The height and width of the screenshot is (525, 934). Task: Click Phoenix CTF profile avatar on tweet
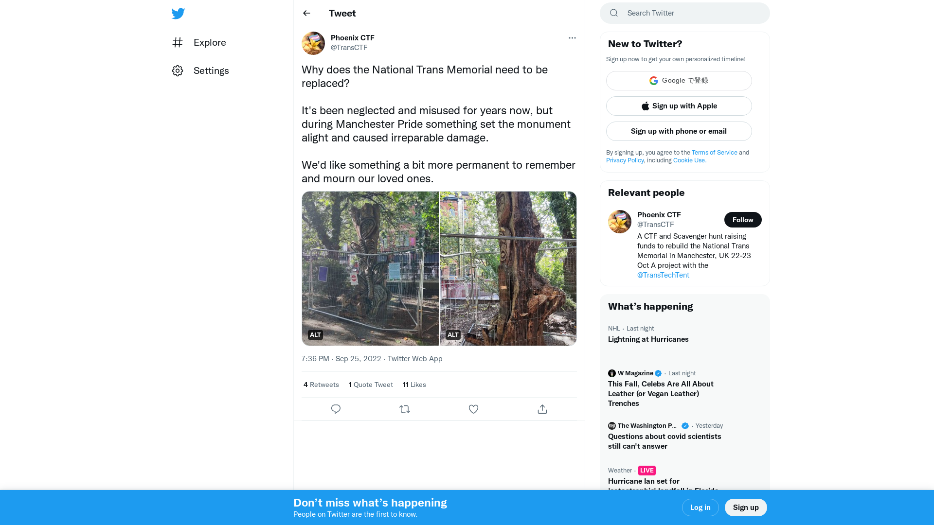(313, 43)
